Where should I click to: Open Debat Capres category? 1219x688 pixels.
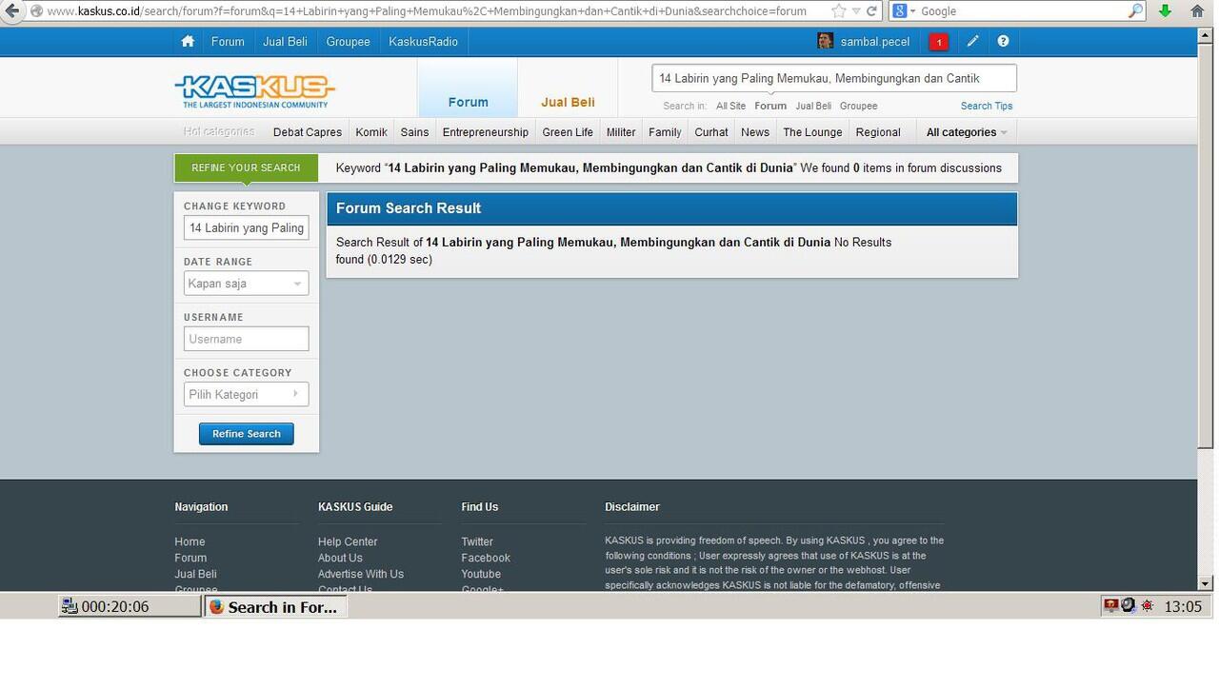307,132
